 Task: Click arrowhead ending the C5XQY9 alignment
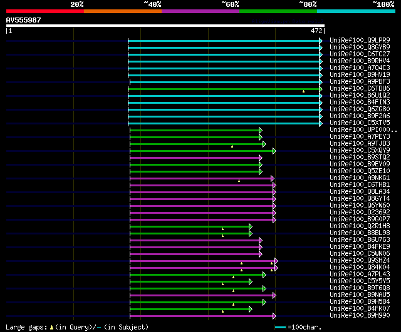(x=274, y=151)
